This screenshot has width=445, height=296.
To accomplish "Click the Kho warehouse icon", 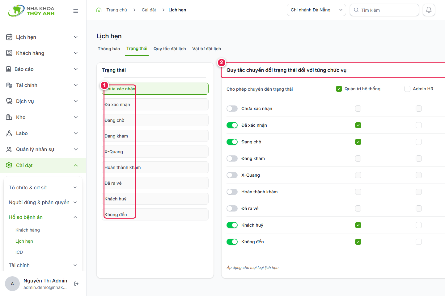I will [x=9, y=117].
